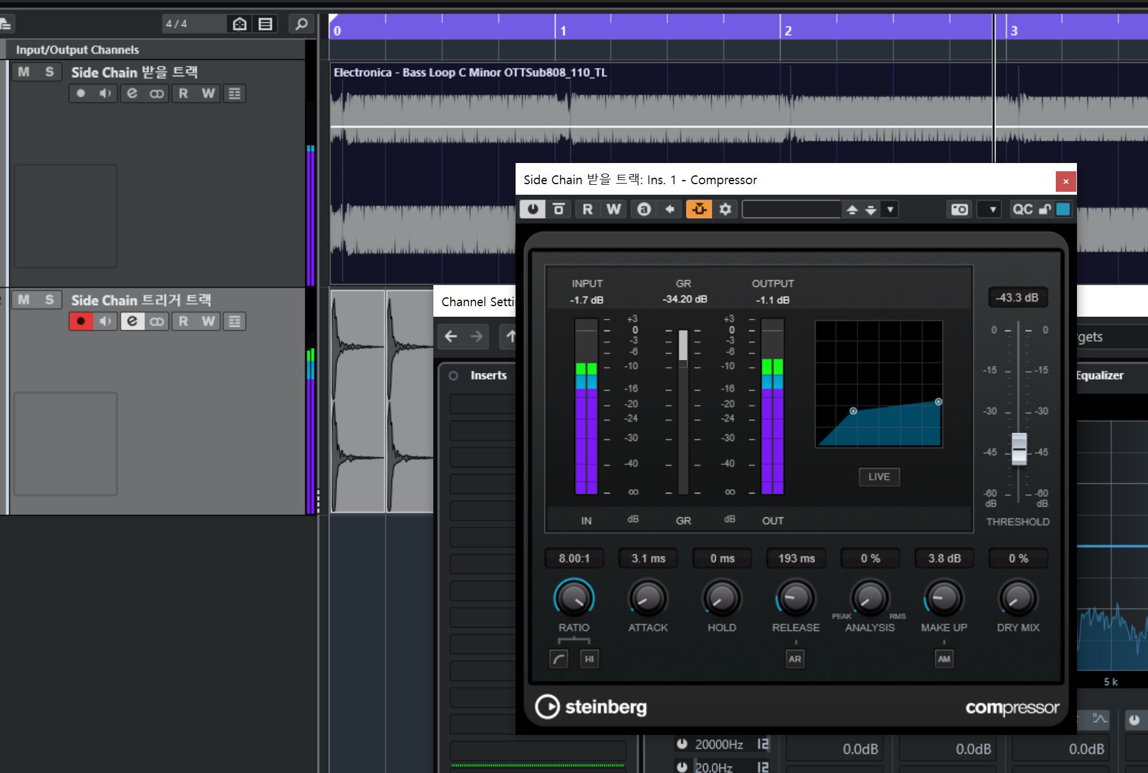The width and height of the screenshot is (1148, 773).
Task: Toggle the AR auto release button
Action: point(795,659)
